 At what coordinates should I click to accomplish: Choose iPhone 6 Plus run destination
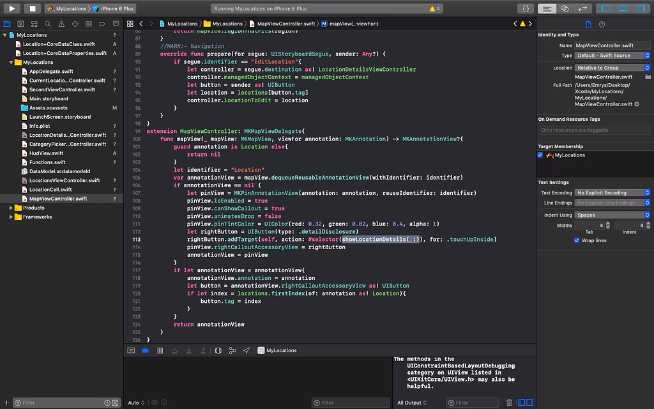pos(113,8)
